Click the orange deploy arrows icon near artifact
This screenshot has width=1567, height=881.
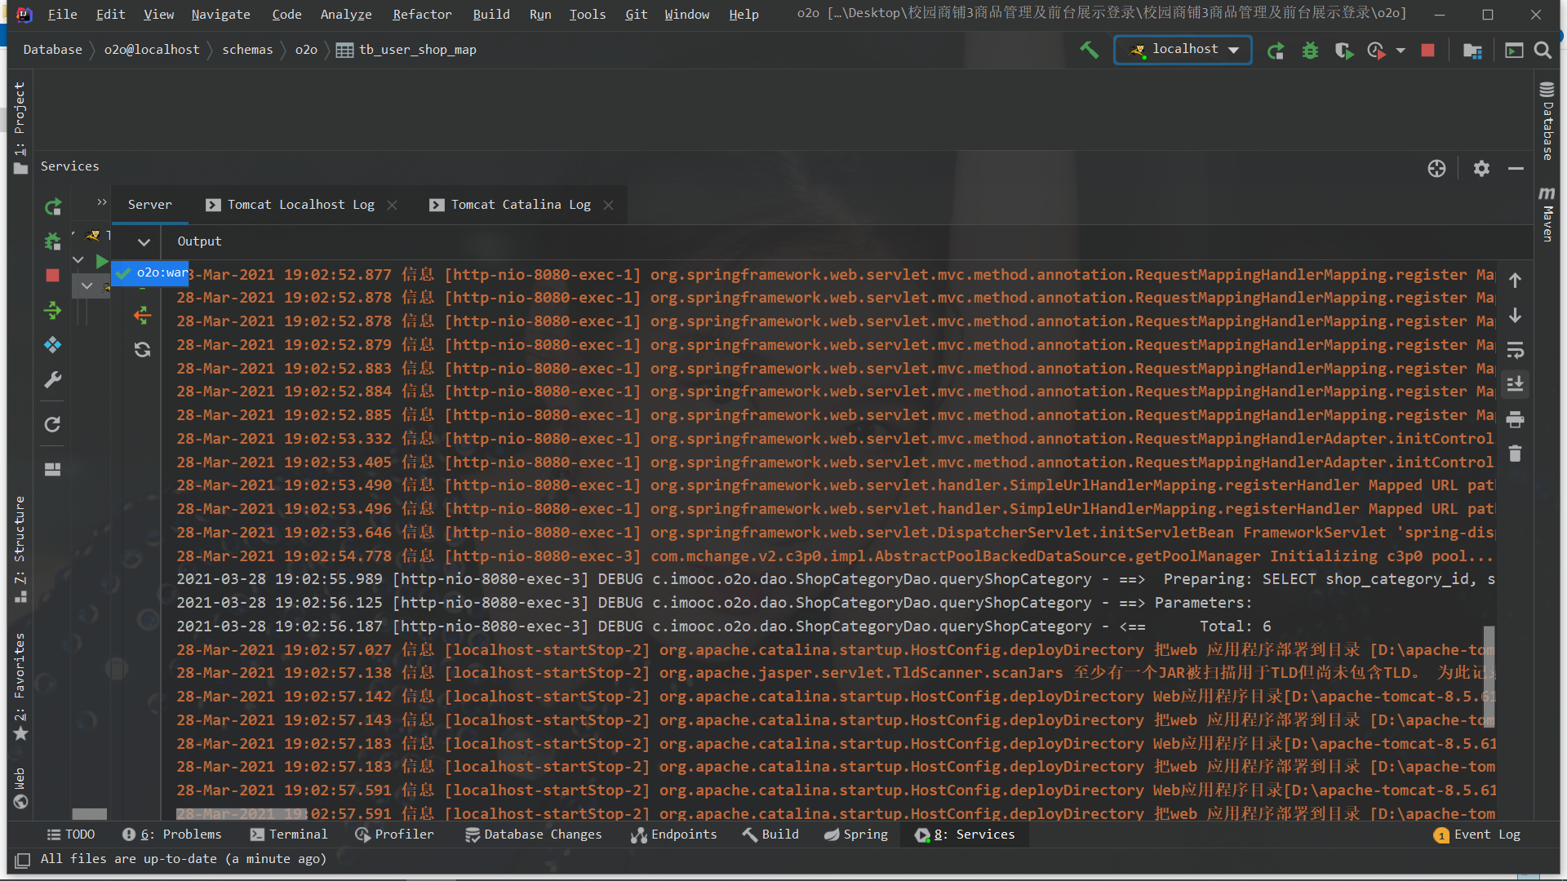pos(143,315)
